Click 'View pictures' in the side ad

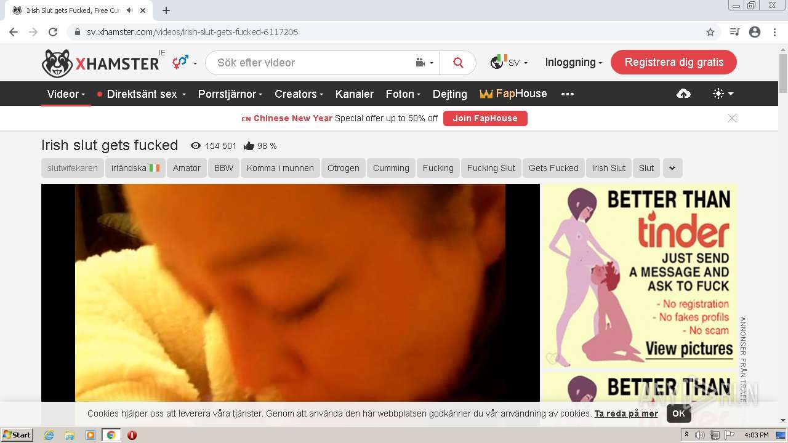coord(689,349)
